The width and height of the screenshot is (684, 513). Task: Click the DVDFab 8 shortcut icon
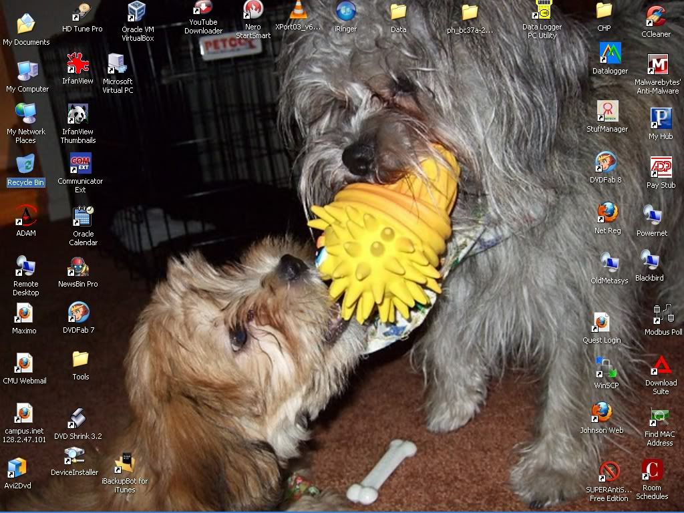[606, 162]
